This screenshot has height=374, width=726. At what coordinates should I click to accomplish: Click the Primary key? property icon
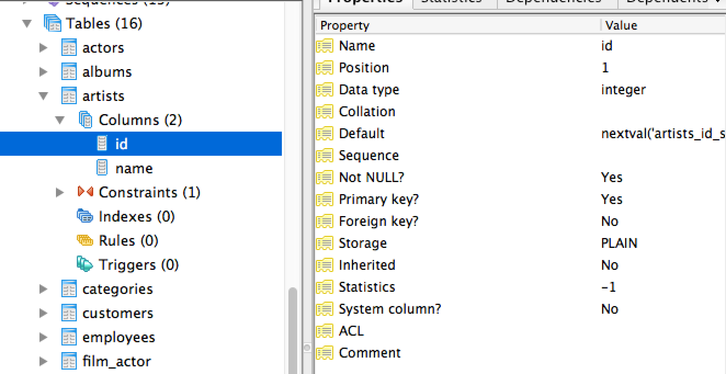point(325,199)
